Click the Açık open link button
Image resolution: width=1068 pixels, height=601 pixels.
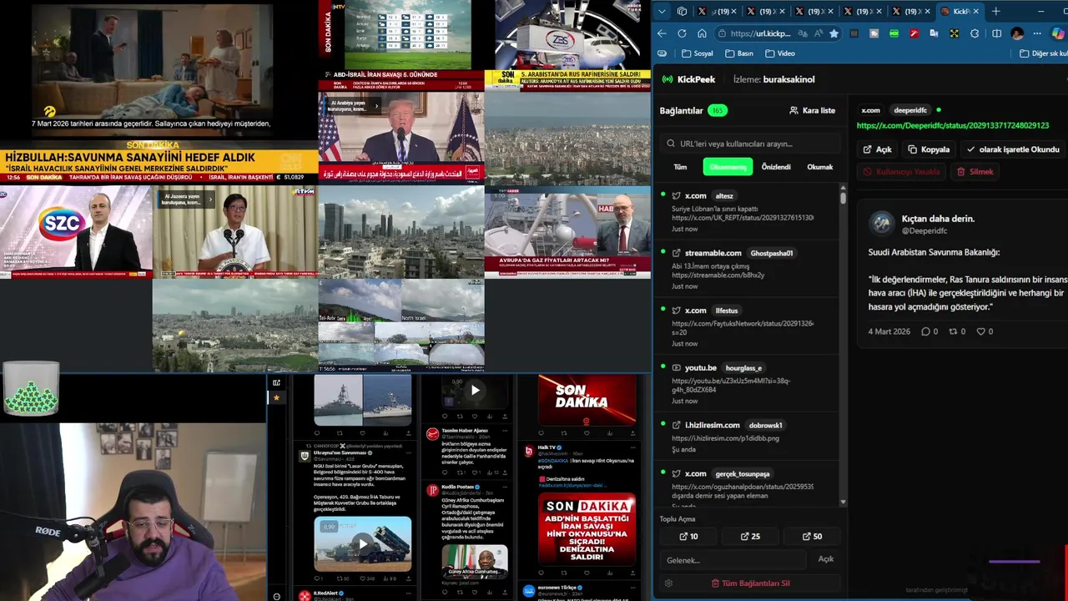tap(878, 149)
